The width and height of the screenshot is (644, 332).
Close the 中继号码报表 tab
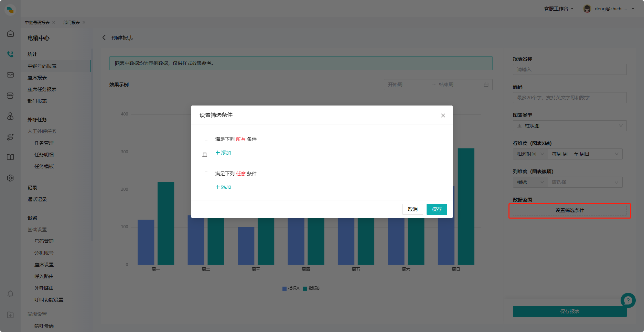54,22
